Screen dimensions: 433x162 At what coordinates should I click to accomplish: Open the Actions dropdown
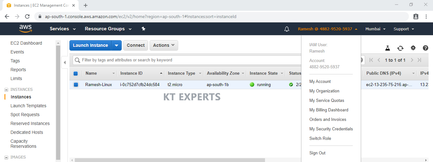[164, 45]
